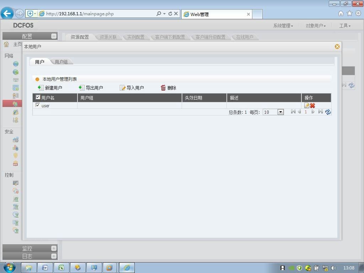Image resolution: width=364 pixels, height=273 pixels.
Task: Open the 在线用户 tab
Action: coord(245,37)
